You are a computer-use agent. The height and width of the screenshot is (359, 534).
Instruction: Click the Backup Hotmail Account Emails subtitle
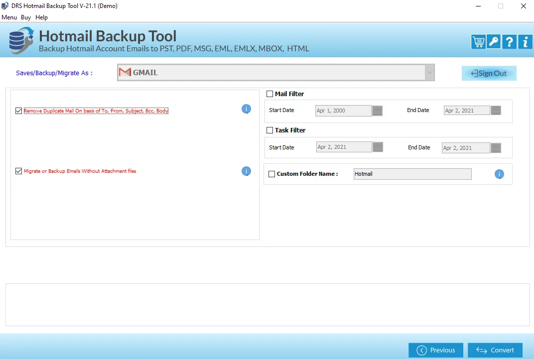(174, 49)
